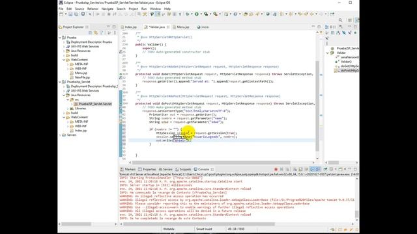Maximize the editor area

tap(319, 27)
